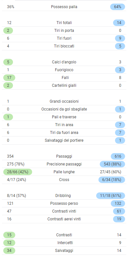This screenshot has height=261, width=128.
Task: Click the Salvataggi del portiere label
Action: [x=64, y=140]
